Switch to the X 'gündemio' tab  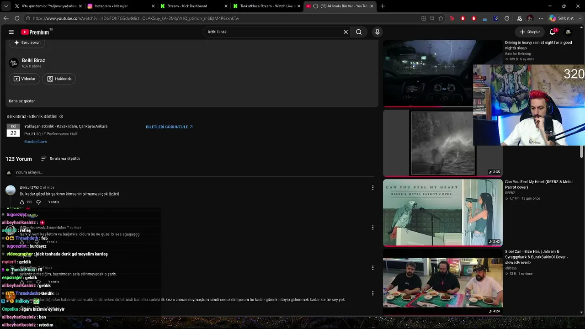click(48, 6)
